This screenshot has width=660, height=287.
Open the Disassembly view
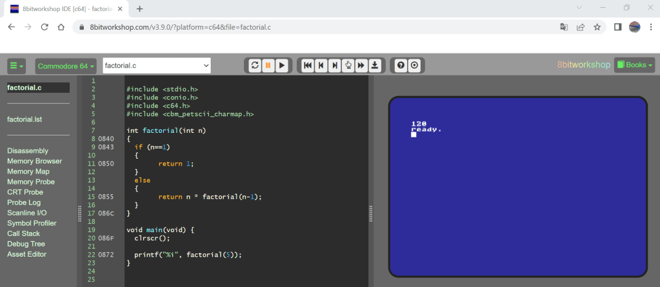(28, 151)
